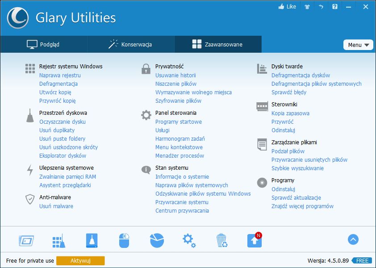Image resolution: width=376 pixels, height=268 pixels.
Task: Click the orange Aktywuj button
Action: pyautogui.click(x=80, y=261)
